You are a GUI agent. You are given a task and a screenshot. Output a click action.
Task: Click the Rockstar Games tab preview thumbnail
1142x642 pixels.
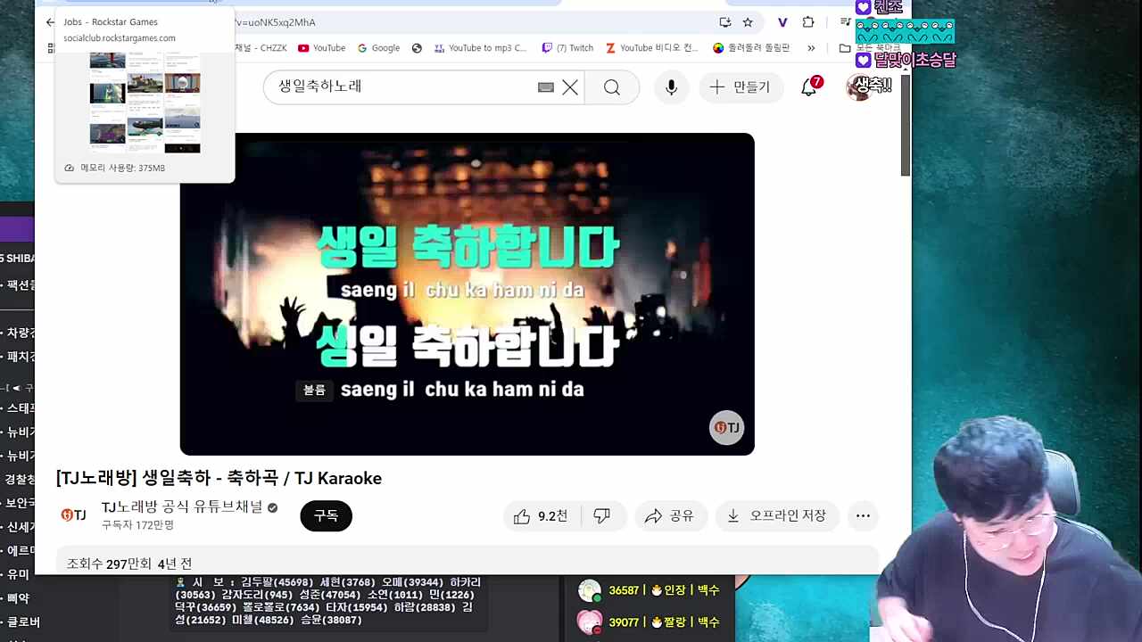(145, 102)
